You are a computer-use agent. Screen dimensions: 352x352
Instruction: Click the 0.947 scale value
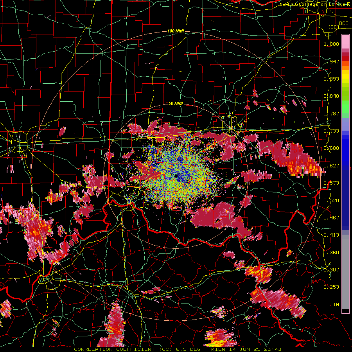(331, 61)
